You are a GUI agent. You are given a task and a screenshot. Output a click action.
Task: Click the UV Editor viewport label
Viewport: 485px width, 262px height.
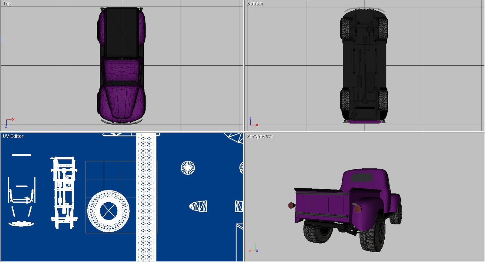[x=13, y=136]
